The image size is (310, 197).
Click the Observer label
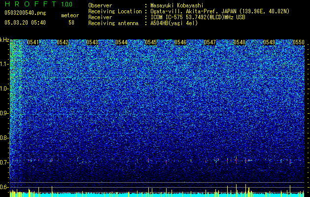click(100, 5)
